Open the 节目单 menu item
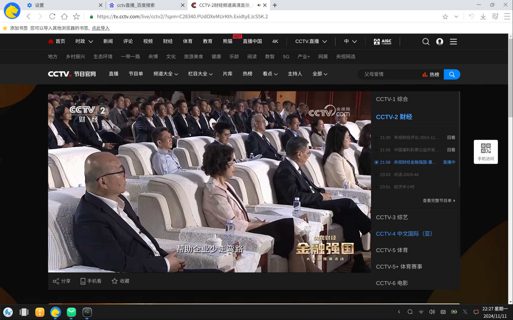Viewport: 513px width, 320px height. [x=136, y=74]
